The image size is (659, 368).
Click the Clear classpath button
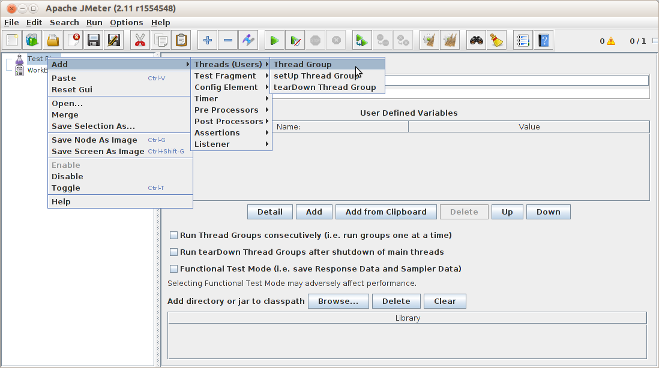point(445,301)
